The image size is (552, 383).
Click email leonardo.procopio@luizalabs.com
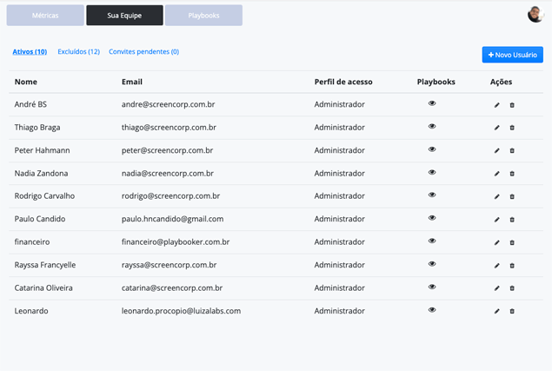click(x=181, y=311)
